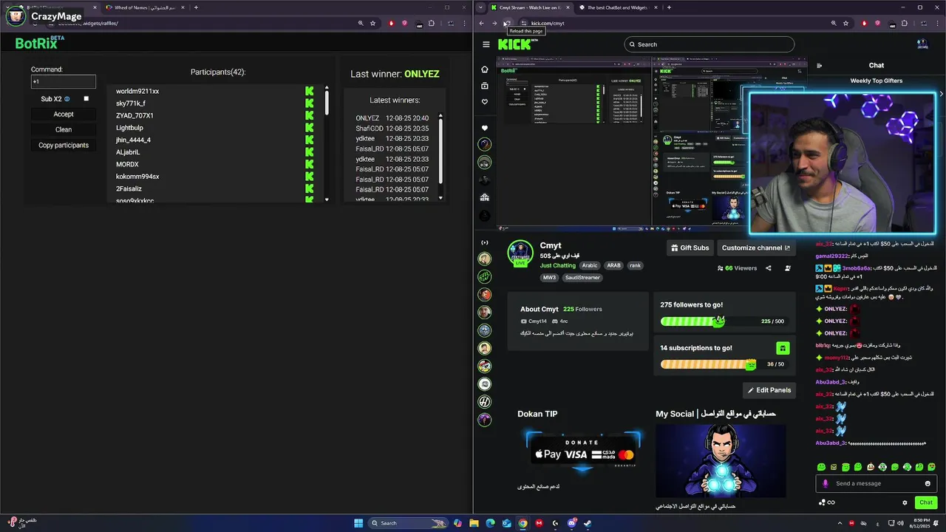
Task: Click the My Social panel image
Action: pyautogui.click(x=721, y=460)
